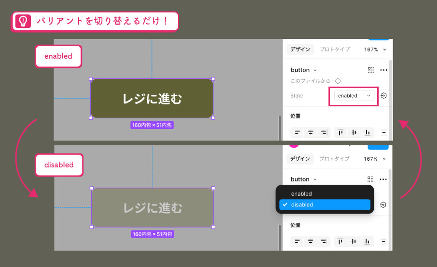Align top icon in upper screenshot

(x=341, y=132)
